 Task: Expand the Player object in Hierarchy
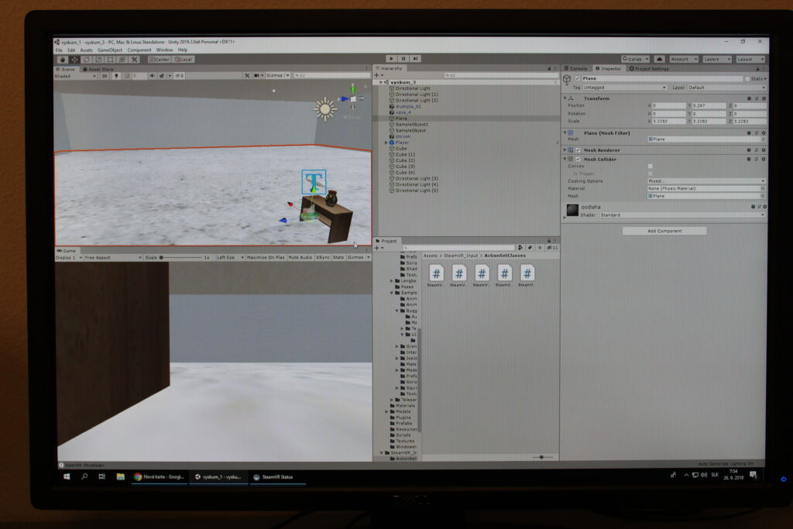coord(386,143)
